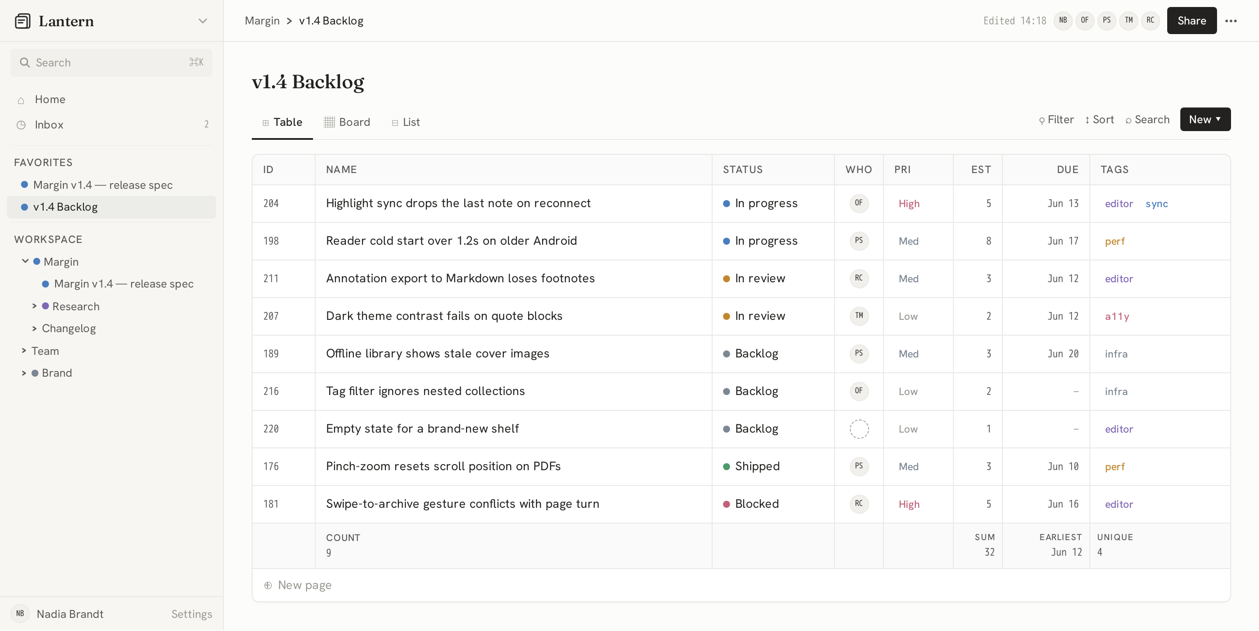Viewport: 1259px width, 631px height.
Task: Click the sync tag on row 204
Action: 1157,204
